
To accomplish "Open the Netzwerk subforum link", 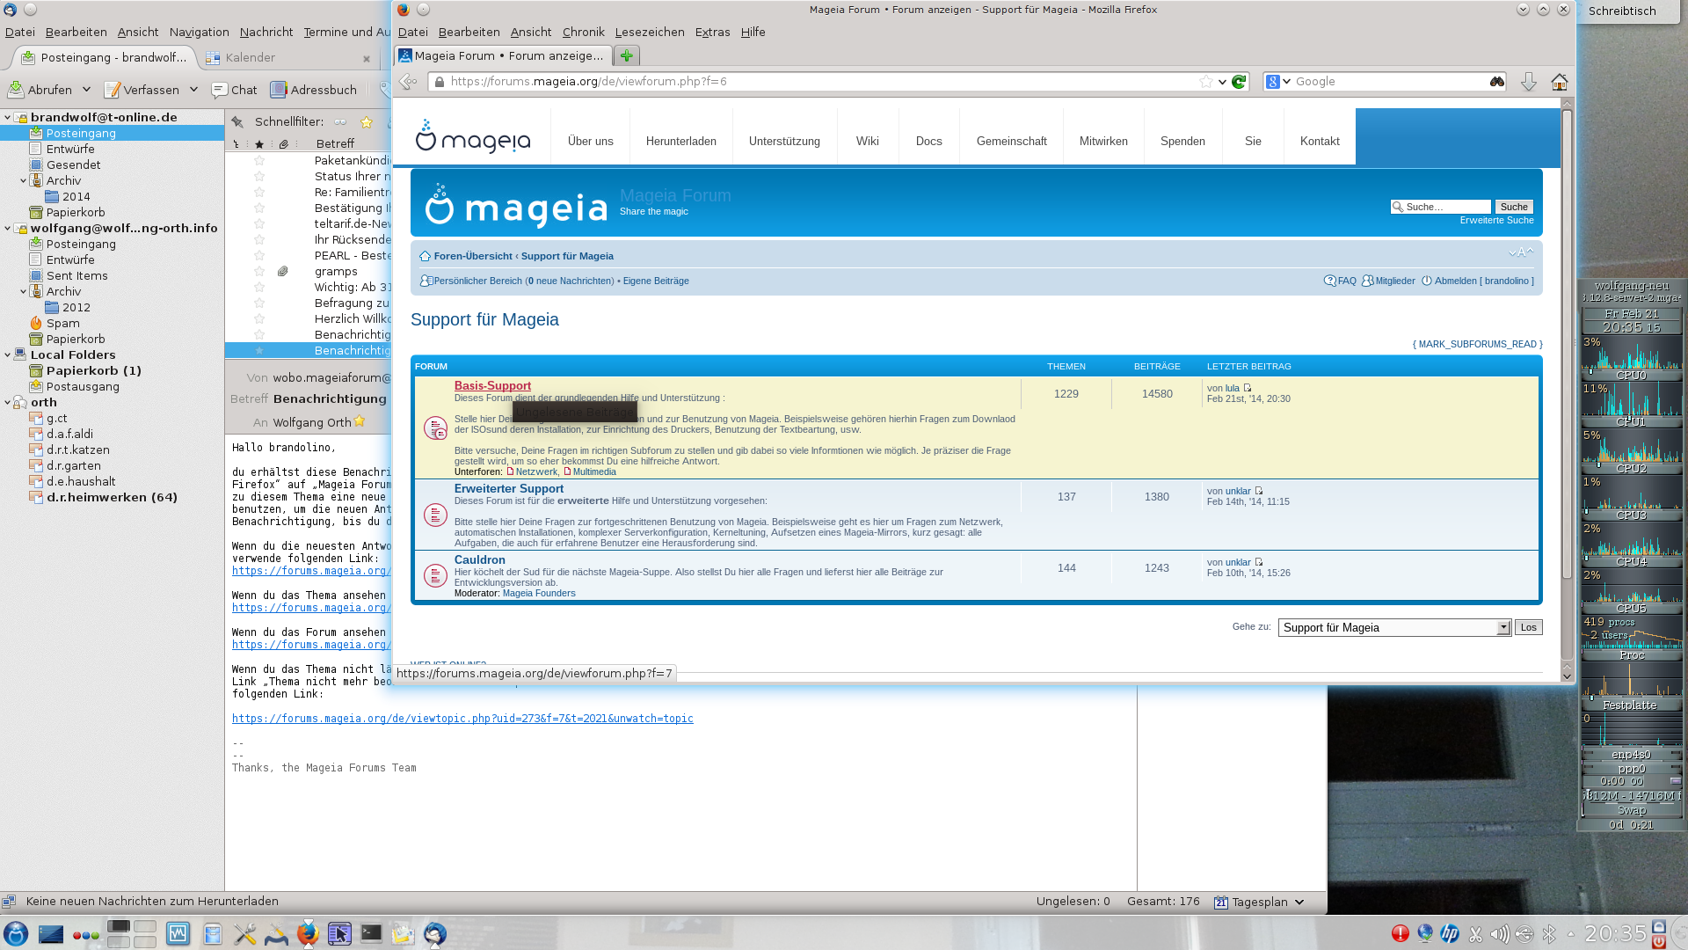I will tap(536, 471).
